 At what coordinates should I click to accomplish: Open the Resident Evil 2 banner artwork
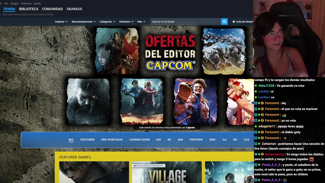[142, 101]
